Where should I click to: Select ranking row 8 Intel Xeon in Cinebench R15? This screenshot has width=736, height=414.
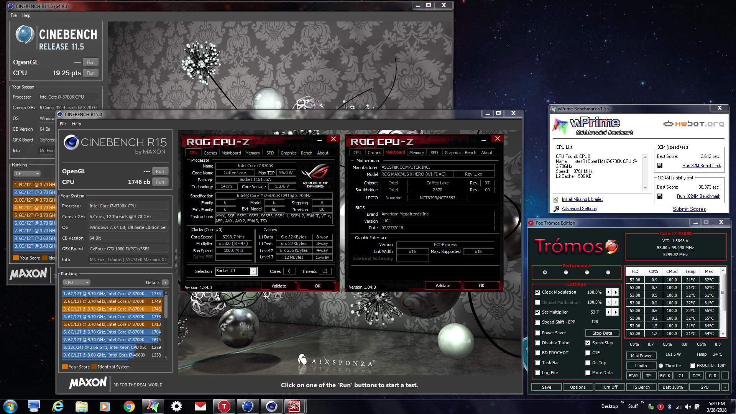(x=112, y=347)
